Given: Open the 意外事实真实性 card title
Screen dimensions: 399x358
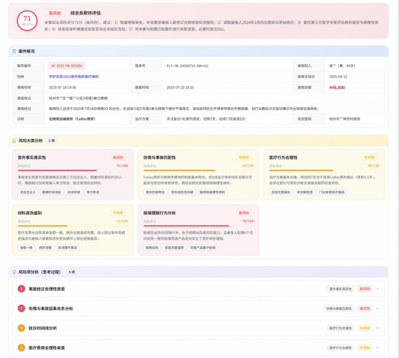Looking at the screenshot, I should tap(32, 158).
